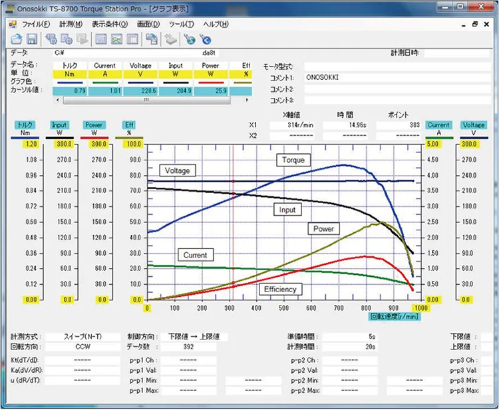Image resolution: width=499 pixels, height=410 pixels.
Task: Click the X1 value 314r/min
Action: [x=292, y=125]
